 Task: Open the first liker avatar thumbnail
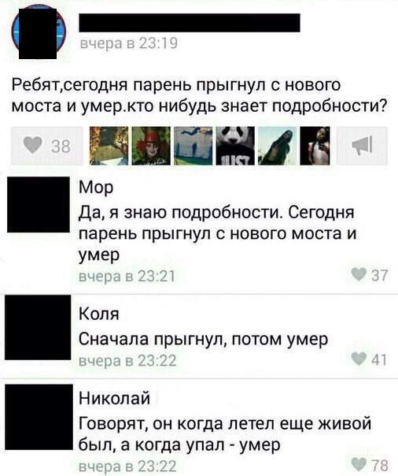[x=109, y=146]
